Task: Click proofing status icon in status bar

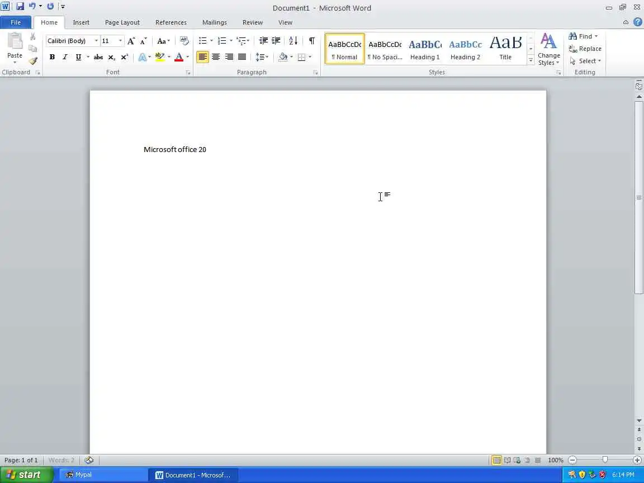Action: point(89,460)
